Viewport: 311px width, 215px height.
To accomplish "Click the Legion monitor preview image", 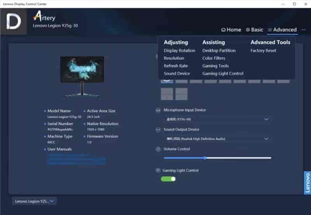I will click(x=82, y=76).
